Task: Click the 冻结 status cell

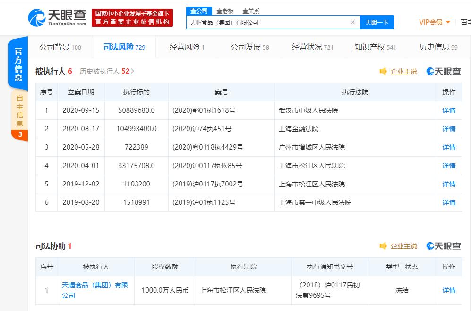Action: pyautogui.click(x=402, y=290)
